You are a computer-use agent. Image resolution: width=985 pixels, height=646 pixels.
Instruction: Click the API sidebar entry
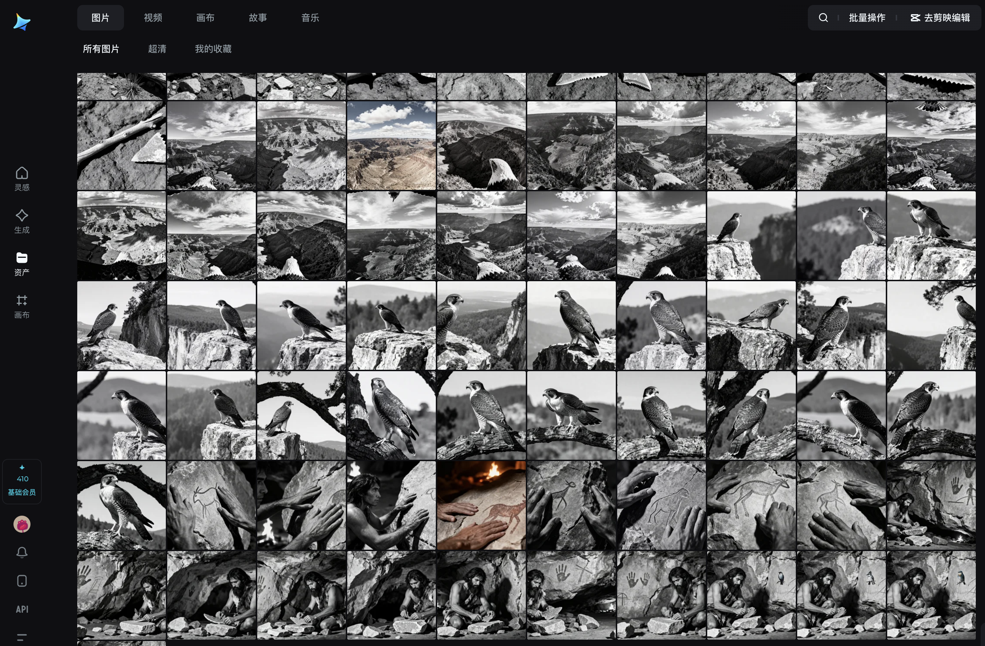click(22, 609)
